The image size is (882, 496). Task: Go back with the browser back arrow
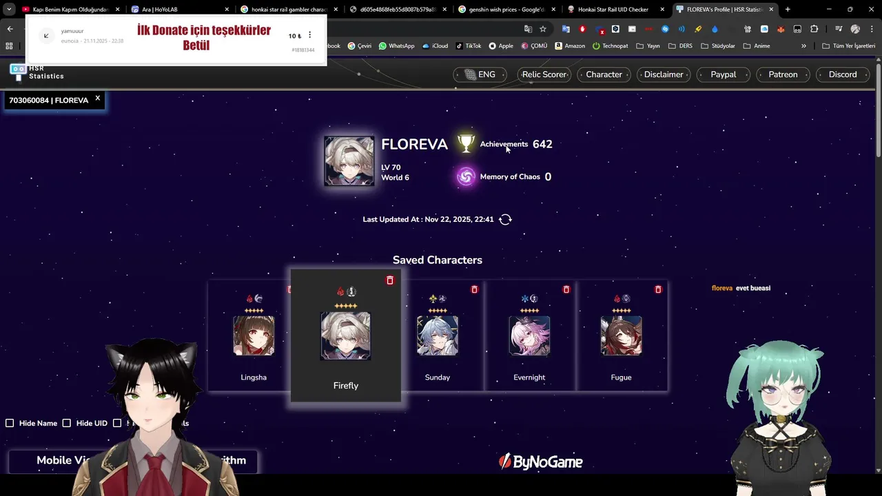(10, 29)
